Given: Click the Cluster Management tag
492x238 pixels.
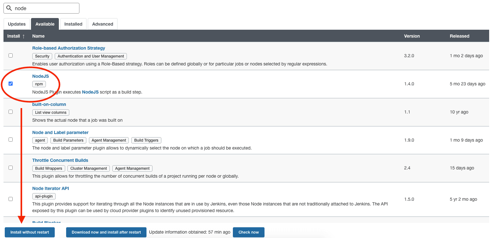Looking at the screenshot, I should [x=89, y=168].
